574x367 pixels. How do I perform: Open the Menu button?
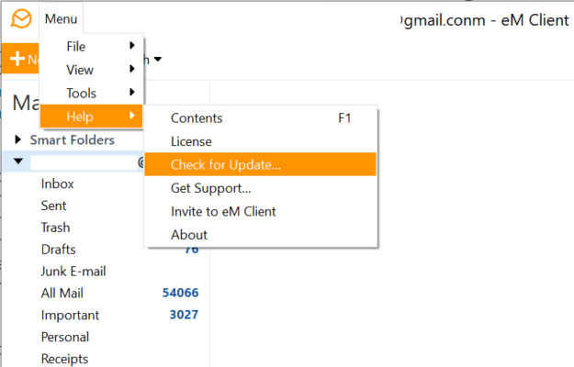click(61, 18)
